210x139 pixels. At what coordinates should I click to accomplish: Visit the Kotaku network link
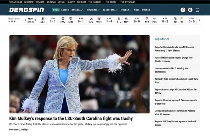(62, 2)
